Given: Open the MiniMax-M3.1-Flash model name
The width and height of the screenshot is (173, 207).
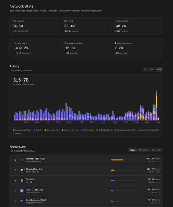Looking at the screenshot, I should (x=35, y=159).
